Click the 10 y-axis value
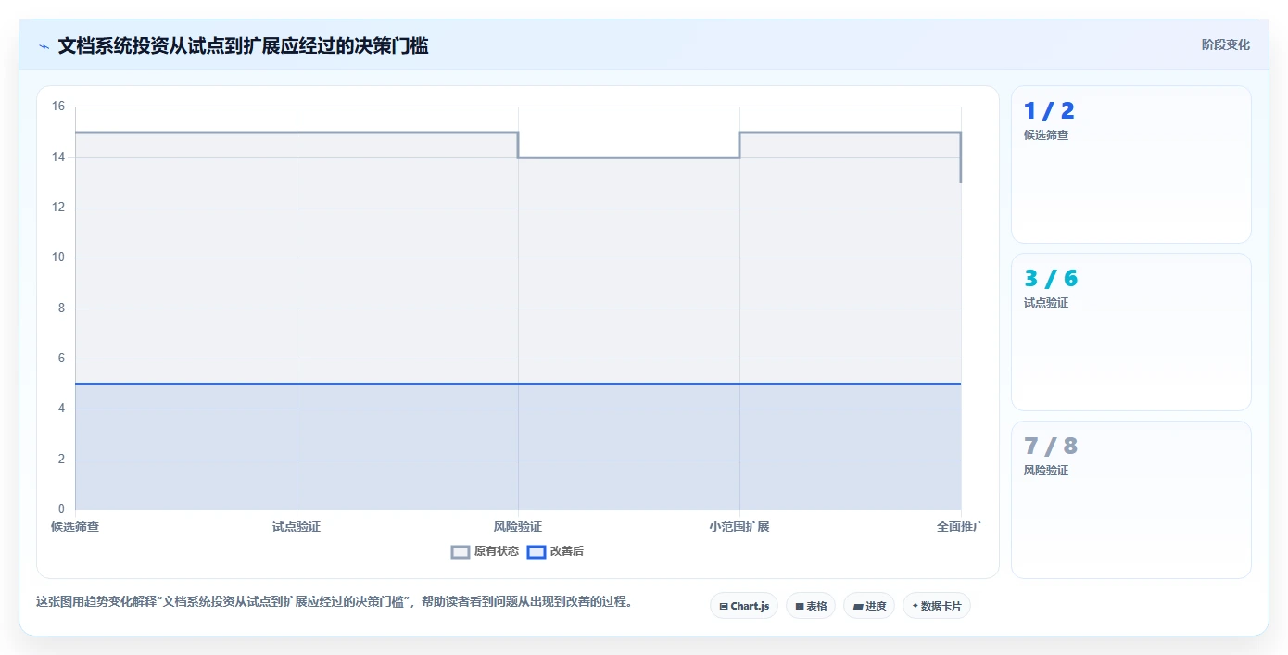This screenshot has width=1288, height=655. point(58,258)
